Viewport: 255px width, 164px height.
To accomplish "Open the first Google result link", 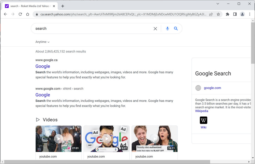I will (43, 66).
